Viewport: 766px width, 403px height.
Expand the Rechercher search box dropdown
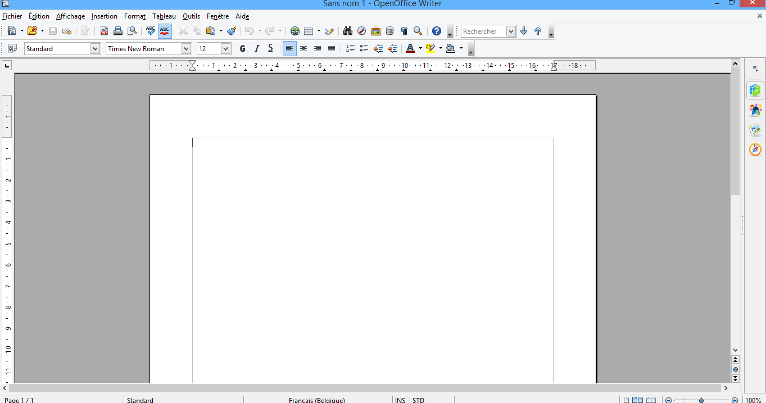tap(511, 31)
